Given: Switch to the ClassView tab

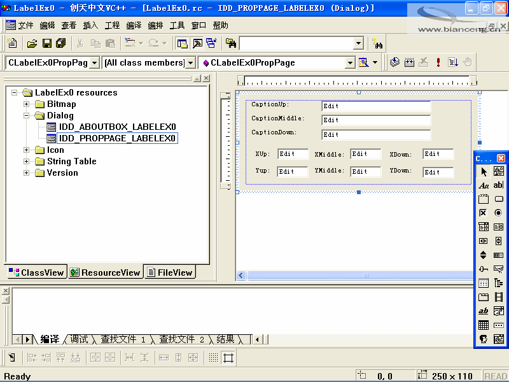Looking at the screenshot, I should pos(37,272).
